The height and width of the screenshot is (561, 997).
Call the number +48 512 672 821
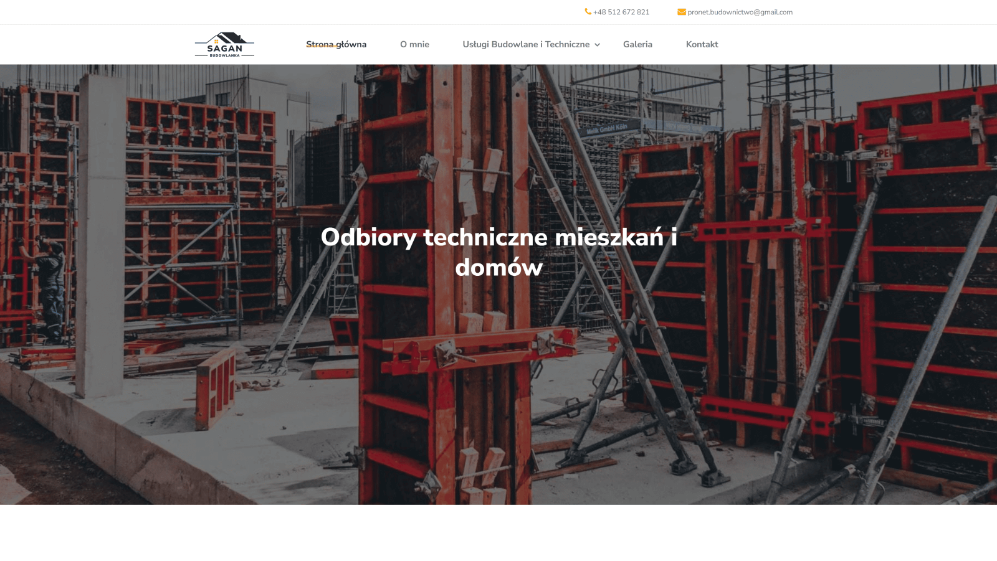pos(621,12)
